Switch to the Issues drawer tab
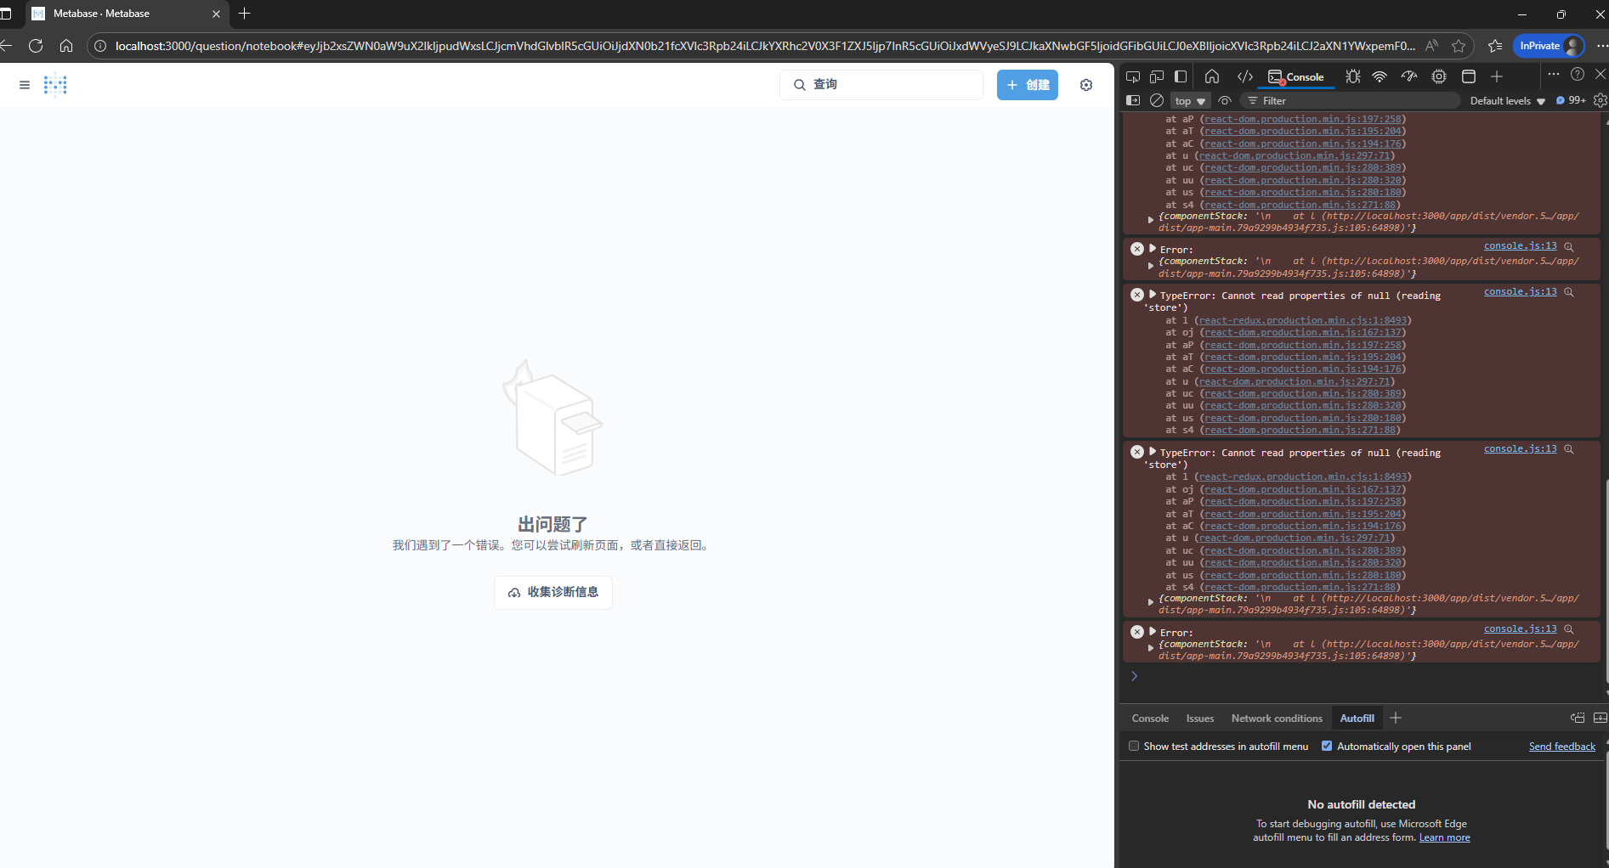Image resolution: width=1609 pixels, height=868 pixels. [x=1199, y=719]
